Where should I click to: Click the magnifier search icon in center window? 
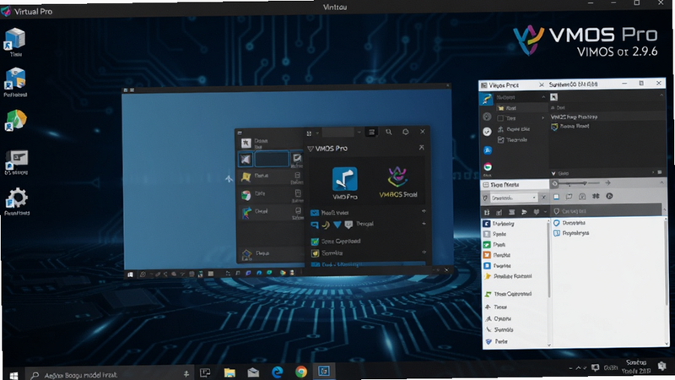389,132
